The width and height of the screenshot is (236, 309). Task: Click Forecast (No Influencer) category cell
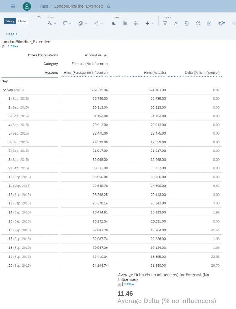coord(90,64)
